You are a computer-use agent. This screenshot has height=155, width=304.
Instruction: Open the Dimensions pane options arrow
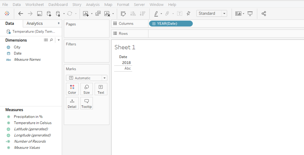tap(59, 40)
